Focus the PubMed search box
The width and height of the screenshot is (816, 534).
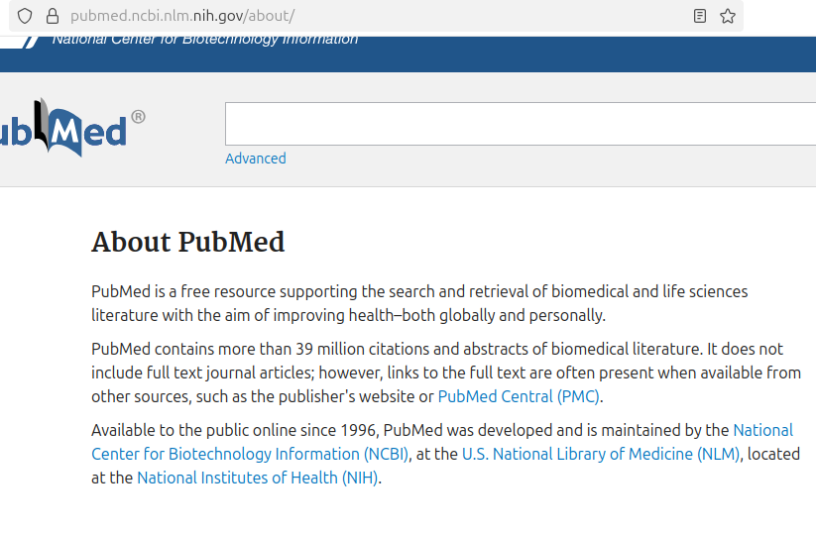pos(516,124)
